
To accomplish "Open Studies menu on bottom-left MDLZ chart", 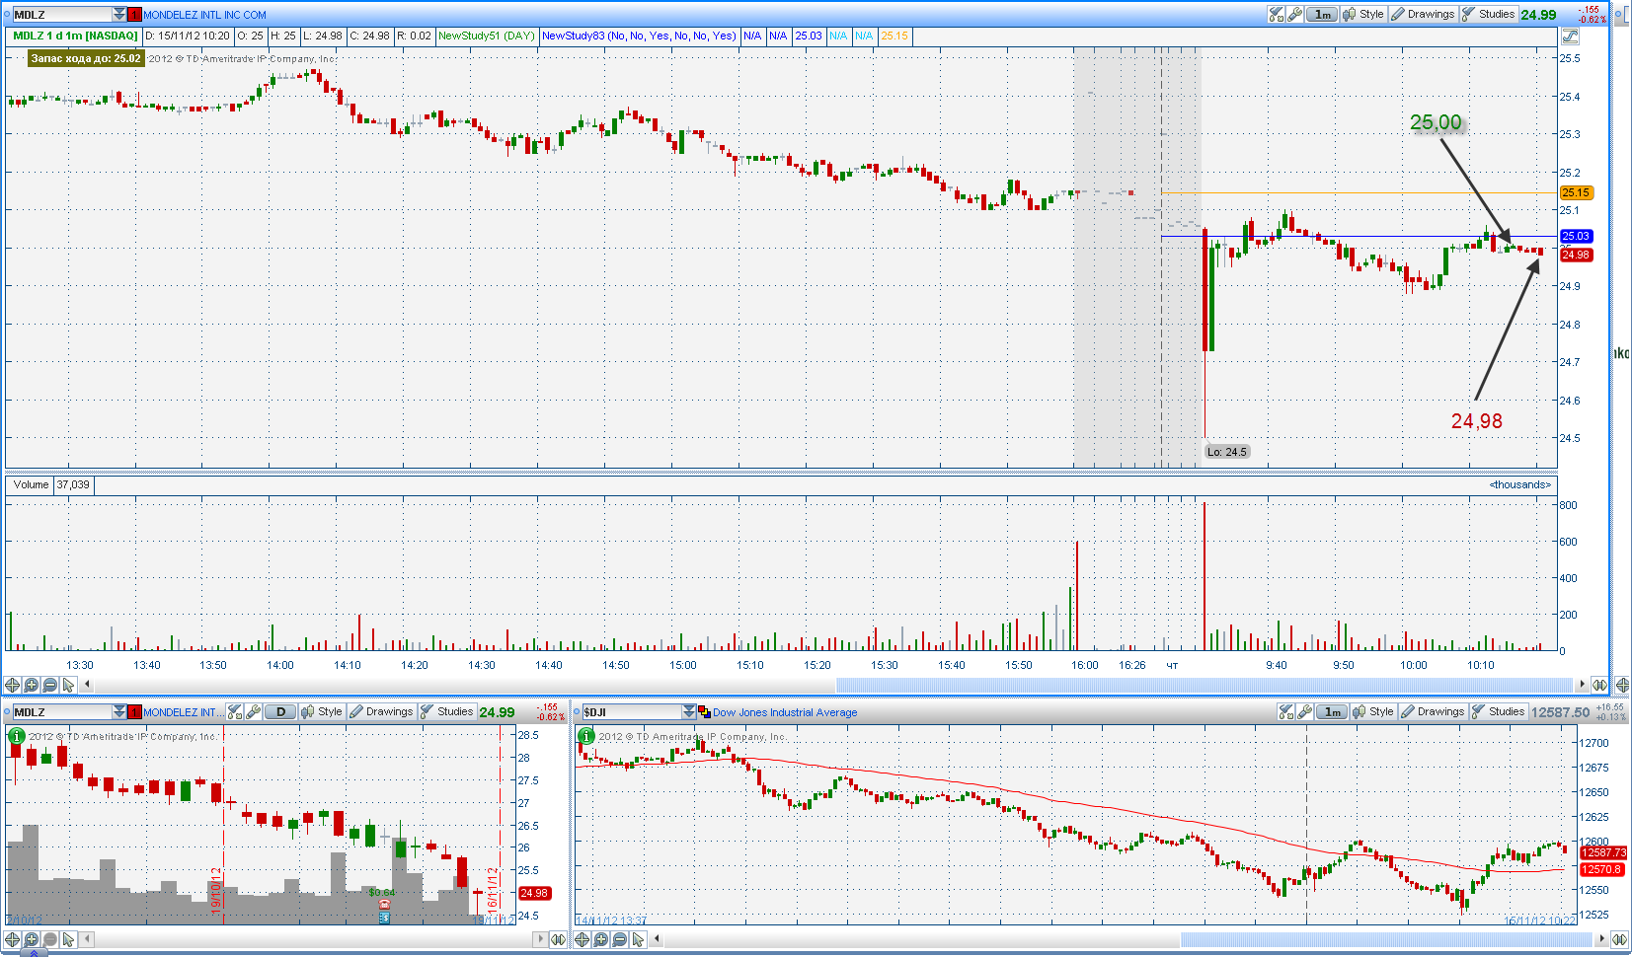I will click(446, 711).
